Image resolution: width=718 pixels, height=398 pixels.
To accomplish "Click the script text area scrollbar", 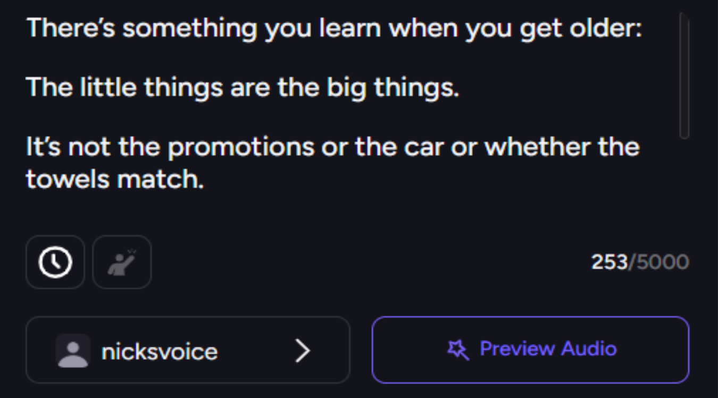I will [684, 77].
